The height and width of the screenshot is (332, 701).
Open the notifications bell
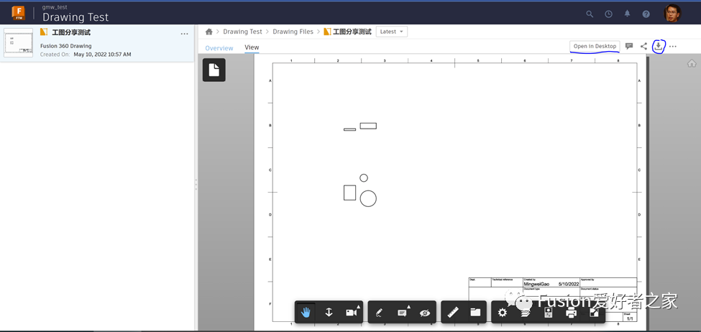(x=627, y=14)
